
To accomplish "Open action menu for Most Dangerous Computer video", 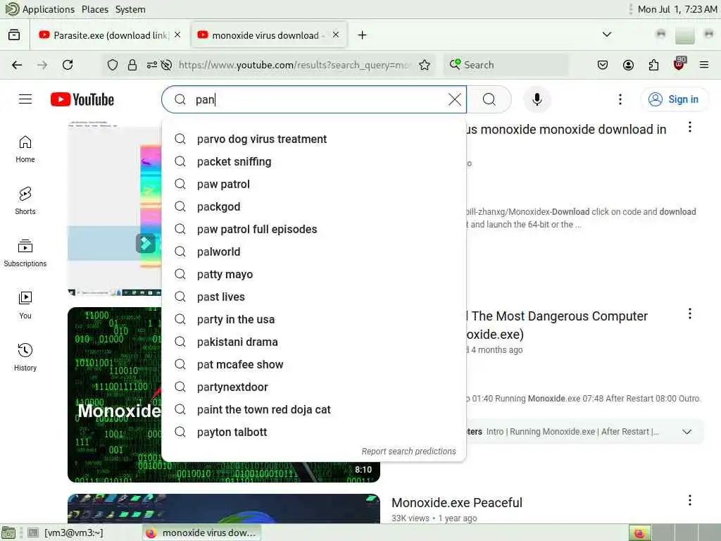I will (690, 313).
